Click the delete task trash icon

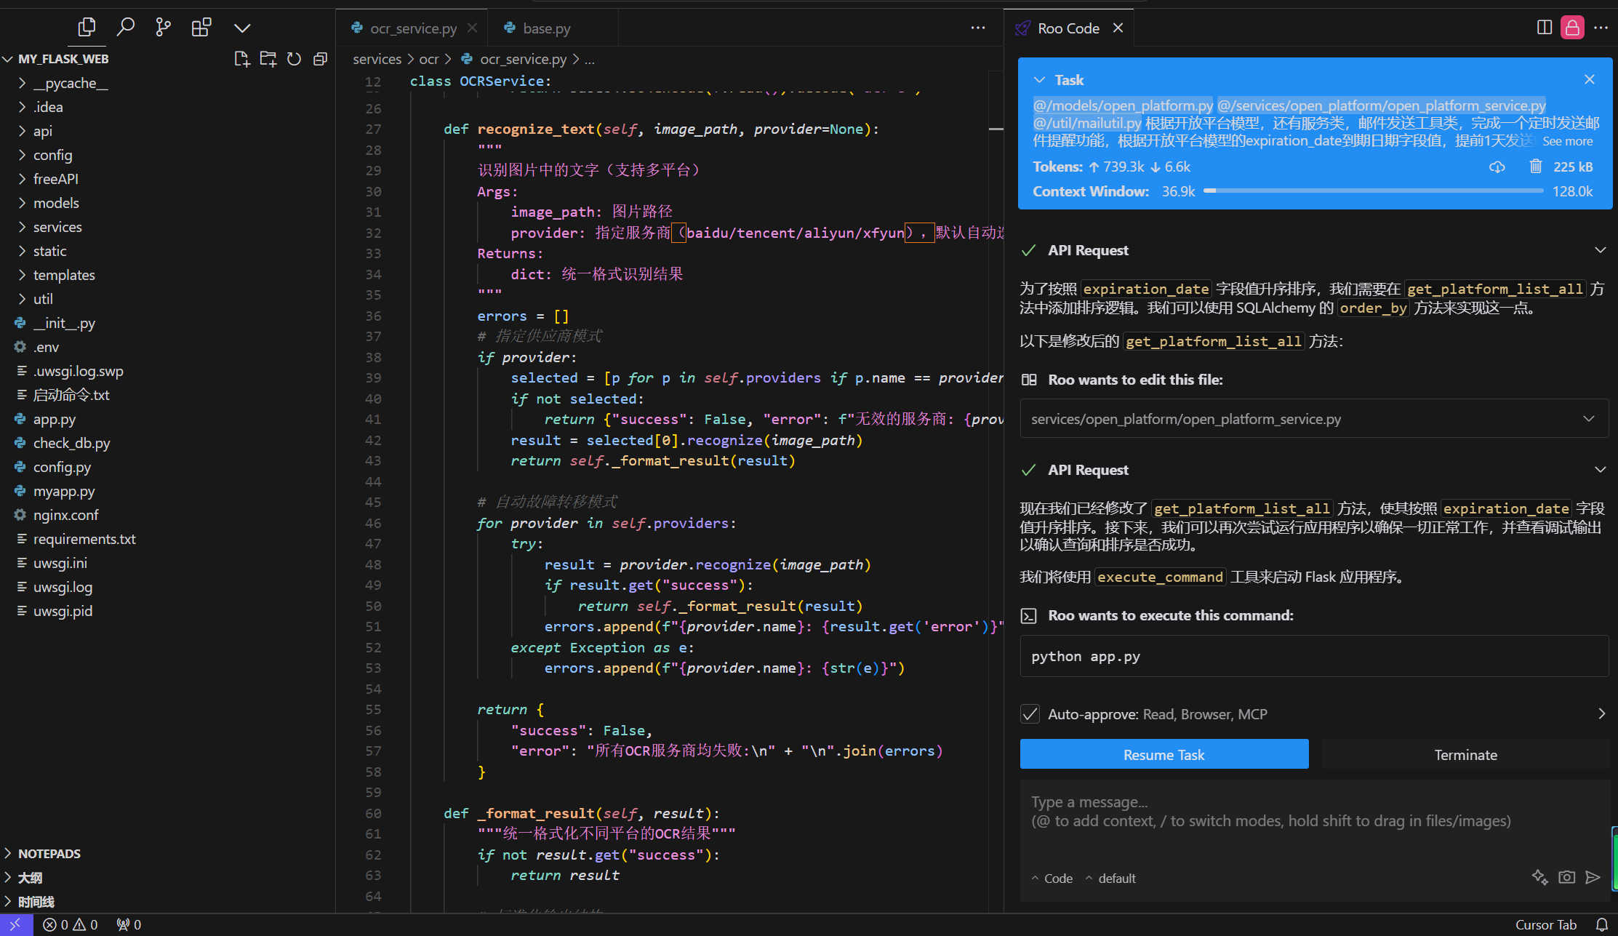[1535, 167]
